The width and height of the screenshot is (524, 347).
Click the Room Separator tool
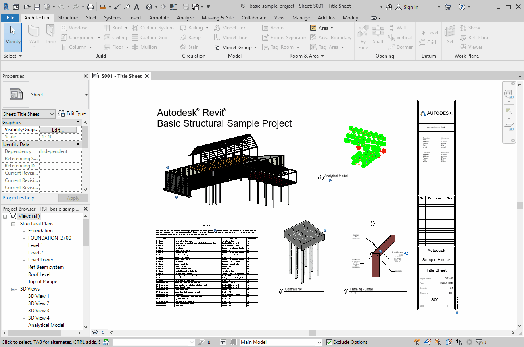point(284,38)
